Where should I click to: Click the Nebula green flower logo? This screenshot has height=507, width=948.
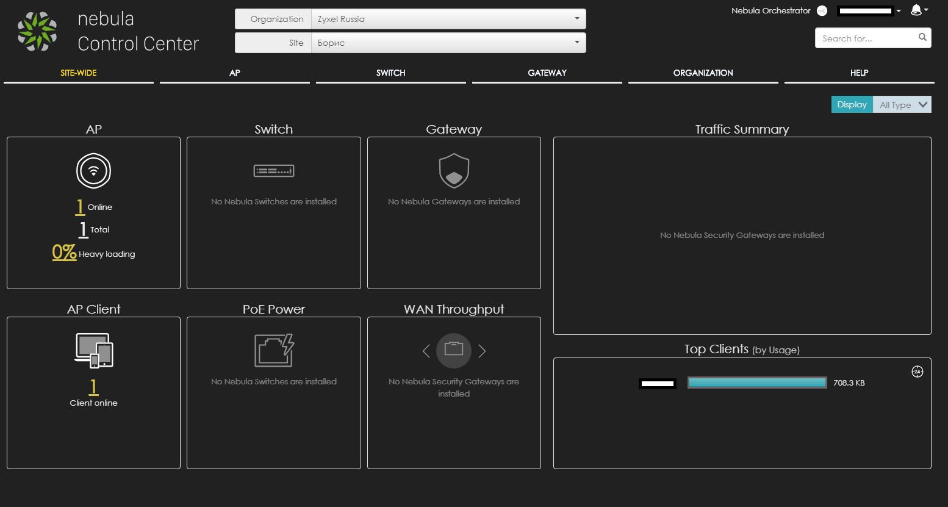click(37, 31)
